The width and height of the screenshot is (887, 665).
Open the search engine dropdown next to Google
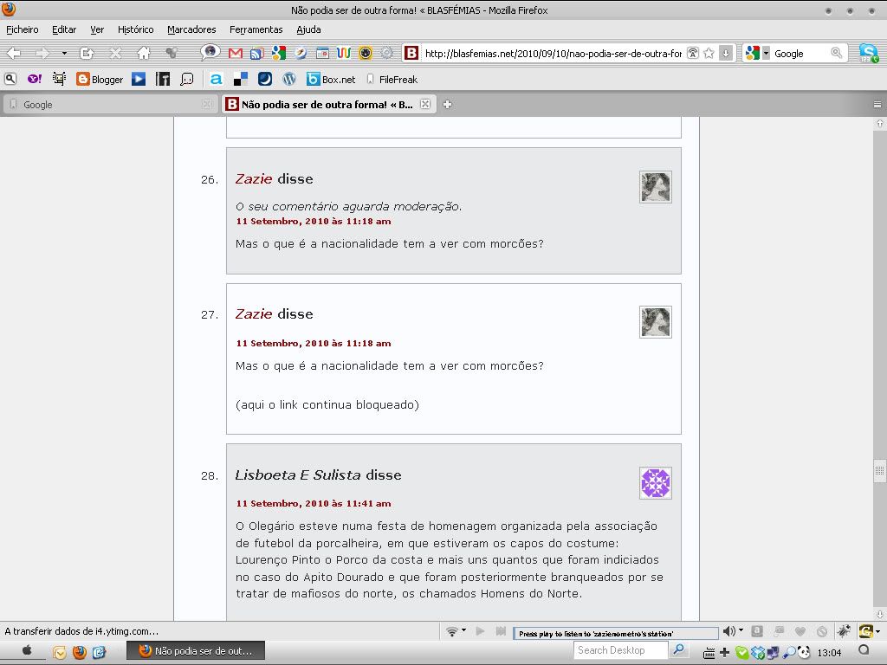pyautogui.click(x=766, y=53)
